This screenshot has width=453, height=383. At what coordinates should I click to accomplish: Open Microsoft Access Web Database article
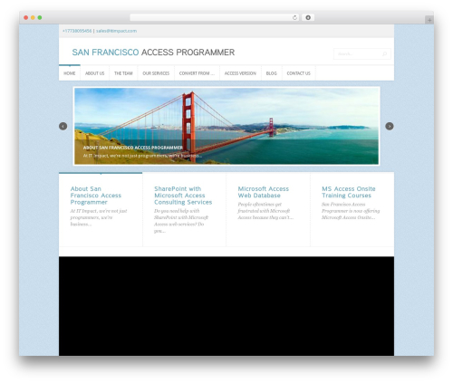(264, 192)
